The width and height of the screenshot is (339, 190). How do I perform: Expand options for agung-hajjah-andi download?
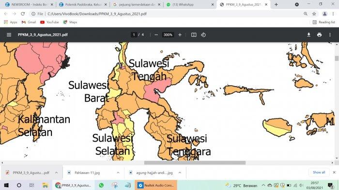coord(180,173)
